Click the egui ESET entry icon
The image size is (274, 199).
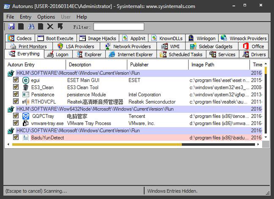point(26,80)
